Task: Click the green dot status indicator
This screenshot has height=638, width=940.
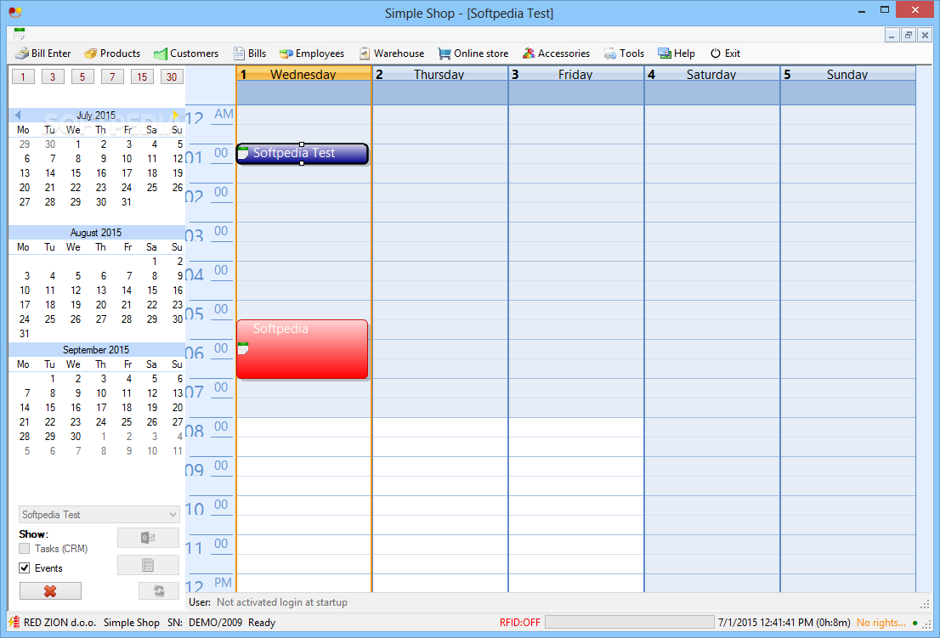Action: point(915,623)
